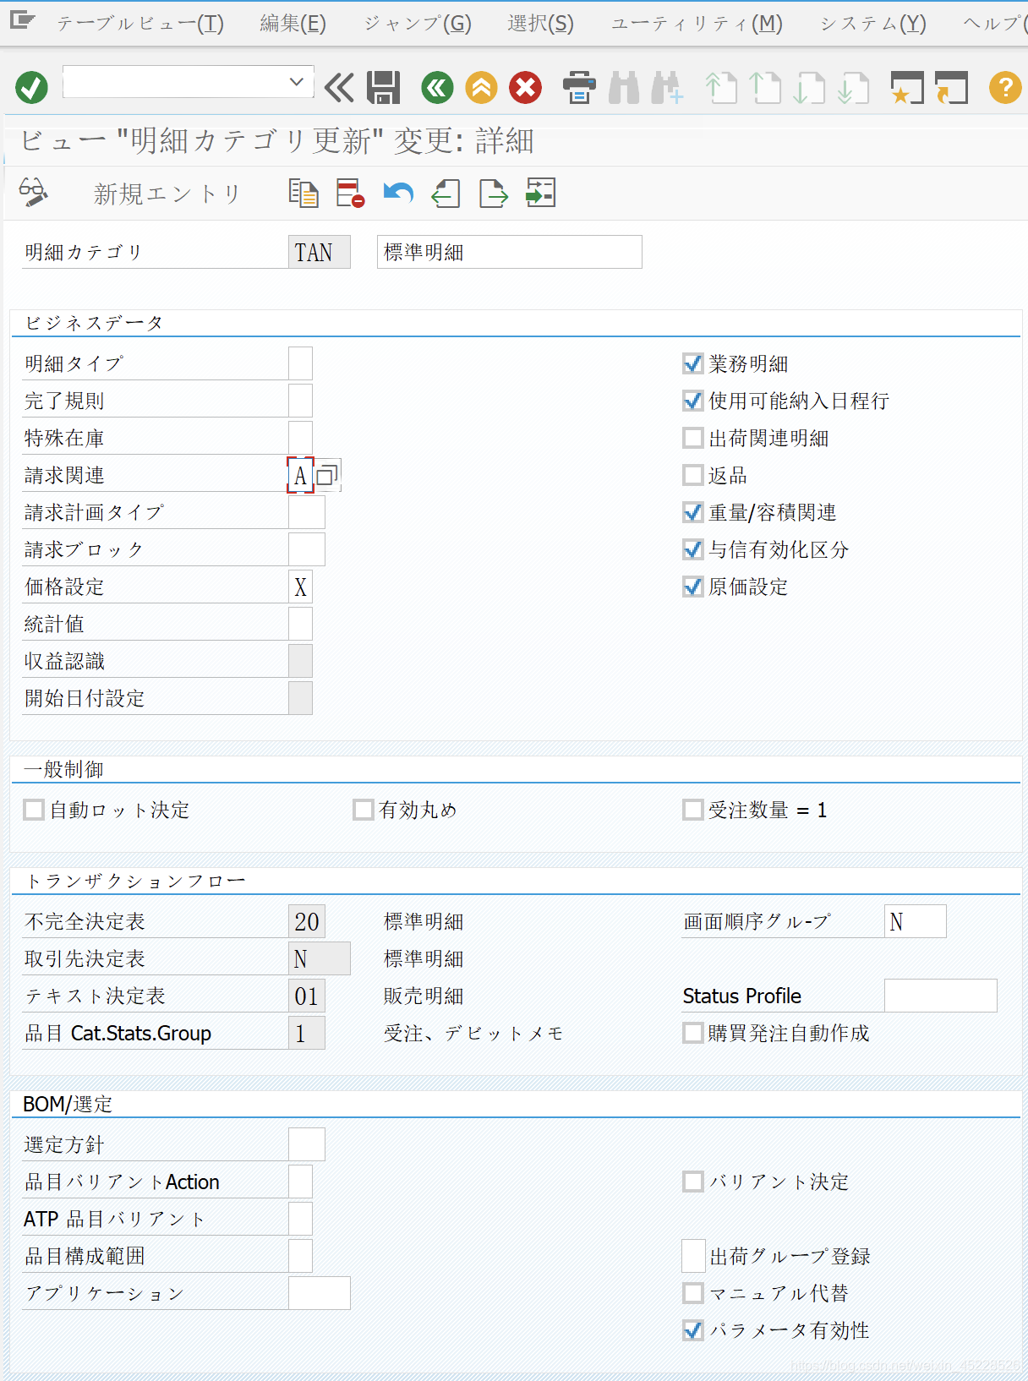
Task: Open the ユーティリティ(M) menu
Action: coord(697,23)
